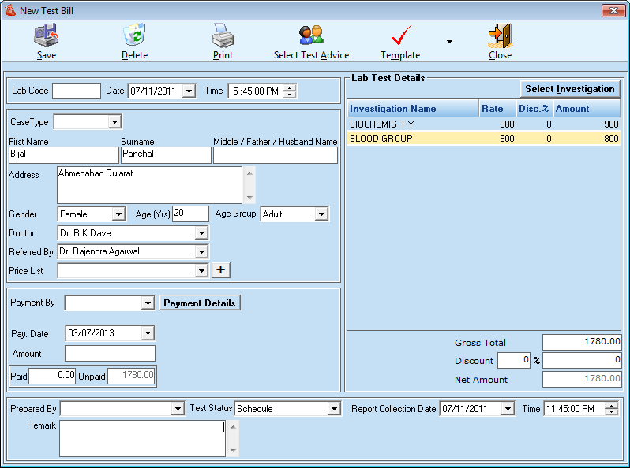Viewport: 630px width, 468px height.
Task: Click the Discount percent input field
Action: (x=514, y=361)
